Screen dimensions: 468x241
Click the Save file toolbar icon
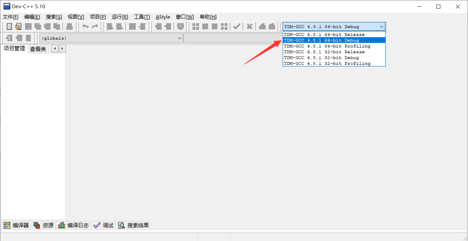[28, 27]
